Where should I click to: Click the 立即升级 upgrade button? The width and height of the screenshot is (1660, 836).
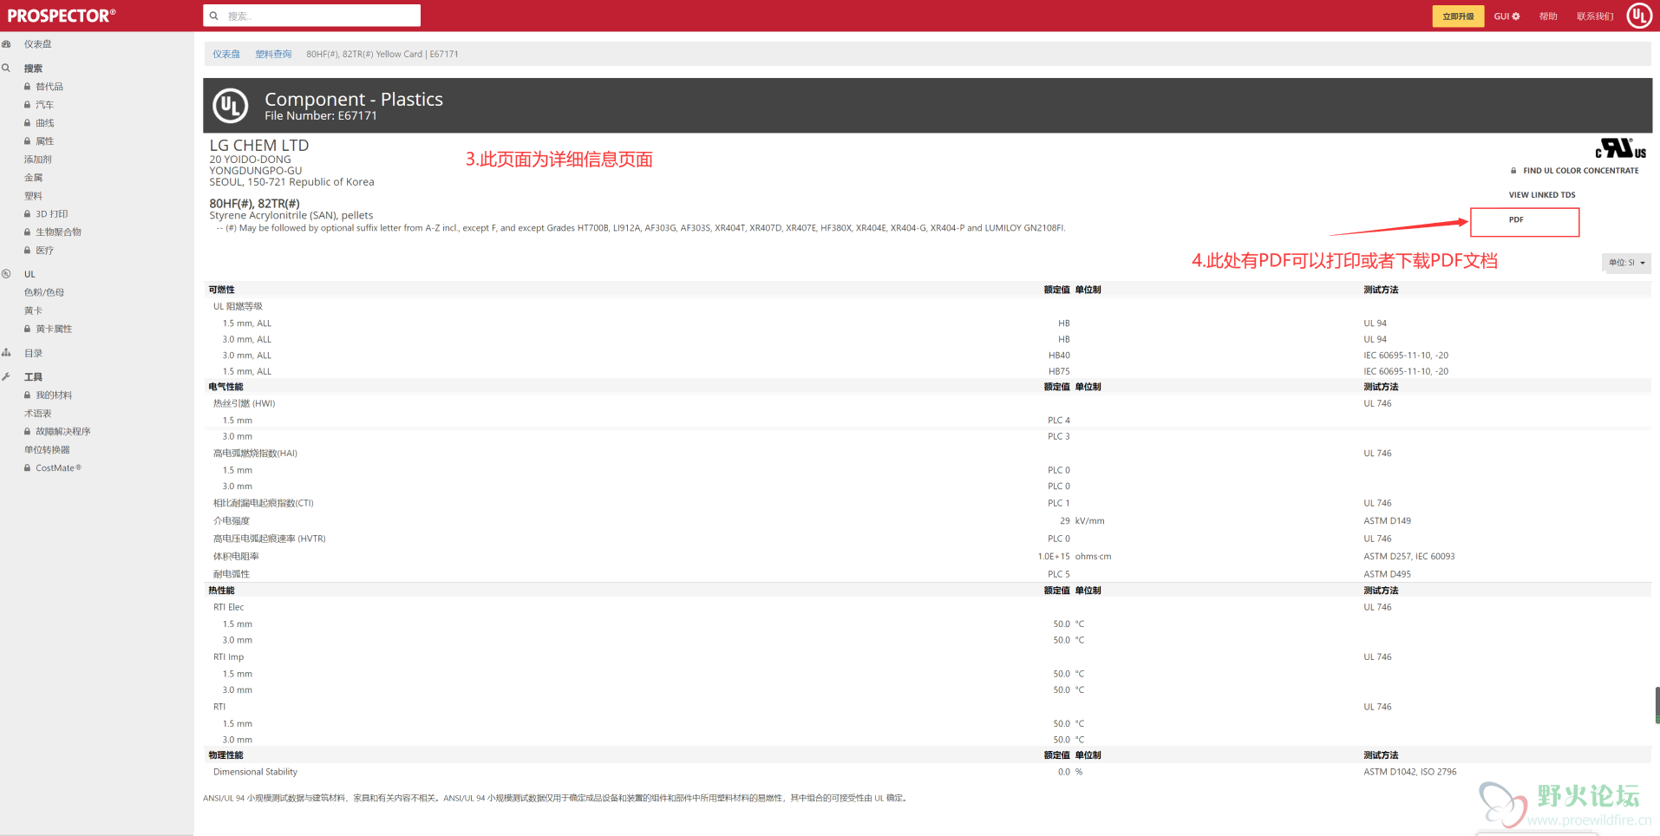(1458, 16)
